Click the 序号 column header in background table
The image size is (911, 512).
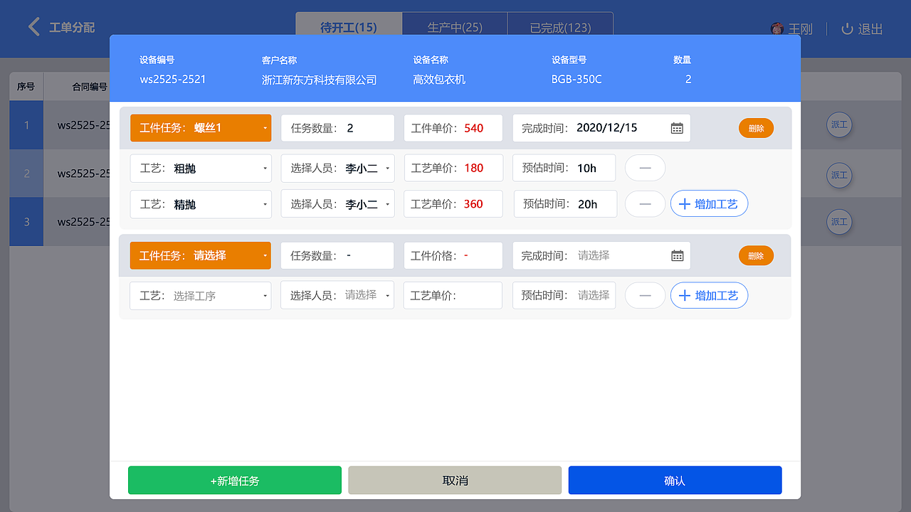tap(26, 87)
